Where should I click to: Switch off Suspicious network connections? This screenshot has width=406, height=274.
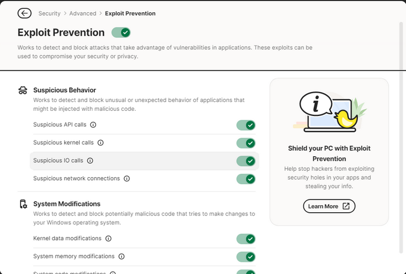tap(246, 178)
